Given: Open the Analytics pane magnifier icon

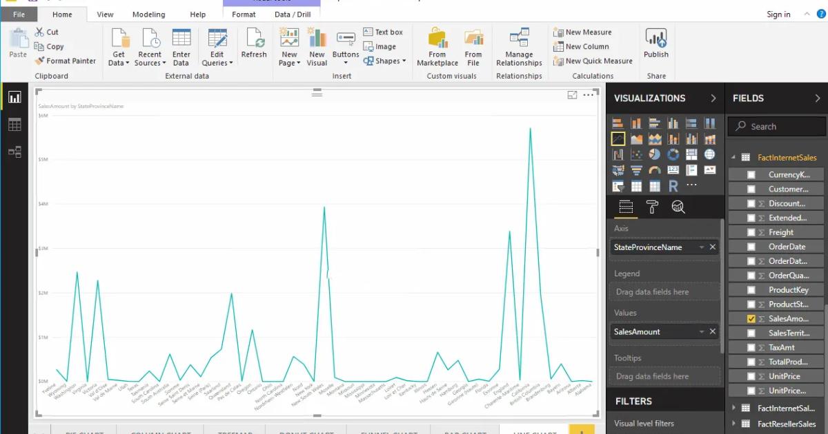Looking at the screenshot, I should (679, 207).
